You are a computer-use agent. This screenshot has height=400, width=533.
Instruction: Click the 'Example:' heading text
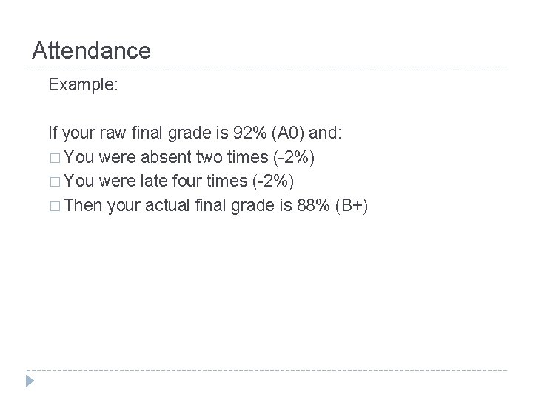[81, 85]
